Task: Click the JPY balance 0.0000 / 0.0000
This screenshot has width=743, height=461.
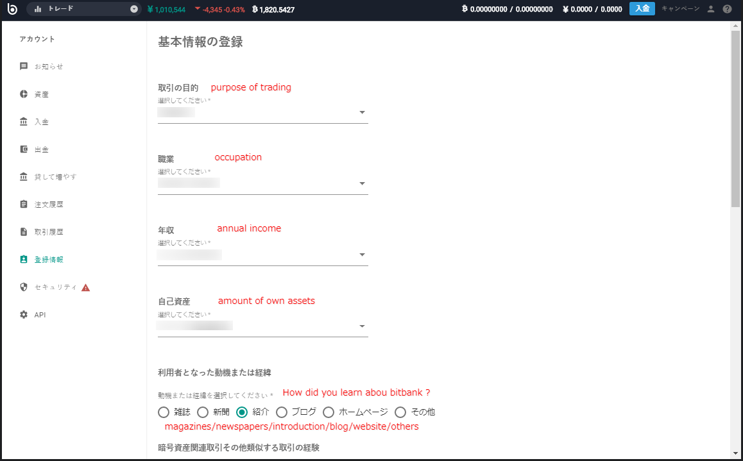Action: pyautogui.click(x=592, y=9)
